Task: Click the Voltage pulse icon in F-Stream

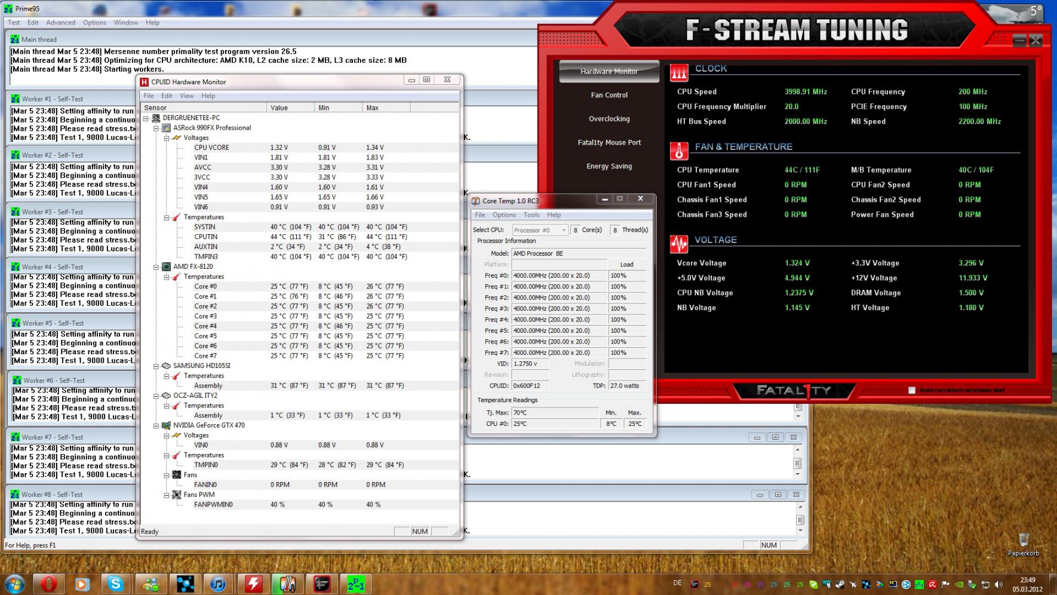Action: click(x=679, y=244)
